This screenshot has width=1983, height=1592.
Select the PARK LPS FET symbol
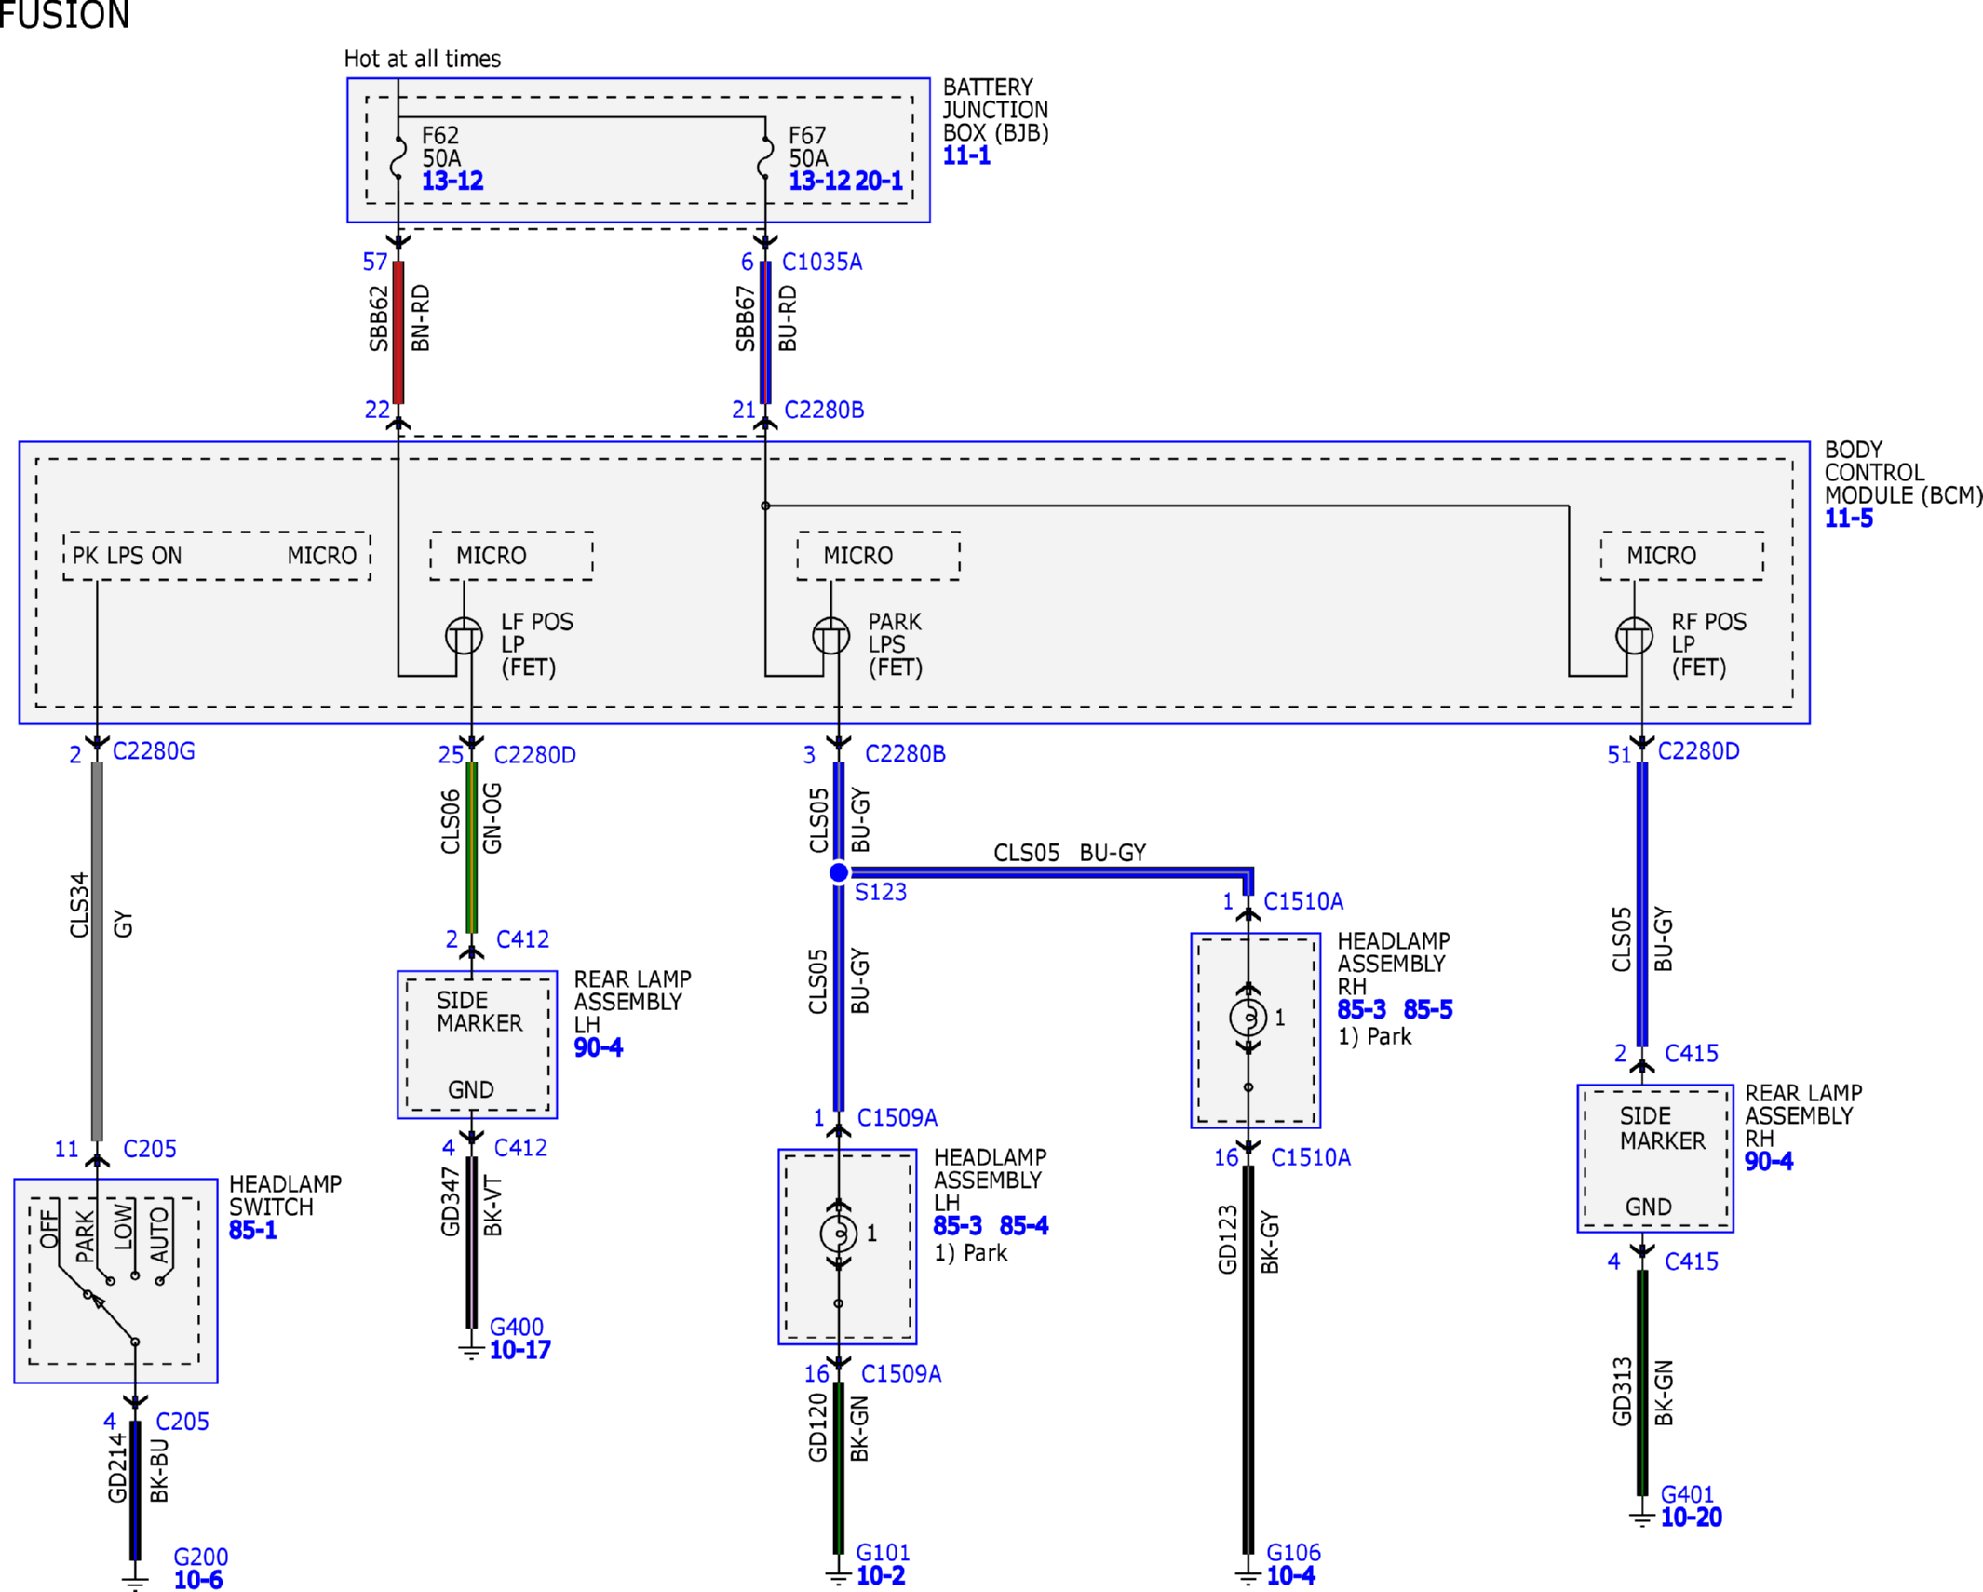(x=831, y=637)
